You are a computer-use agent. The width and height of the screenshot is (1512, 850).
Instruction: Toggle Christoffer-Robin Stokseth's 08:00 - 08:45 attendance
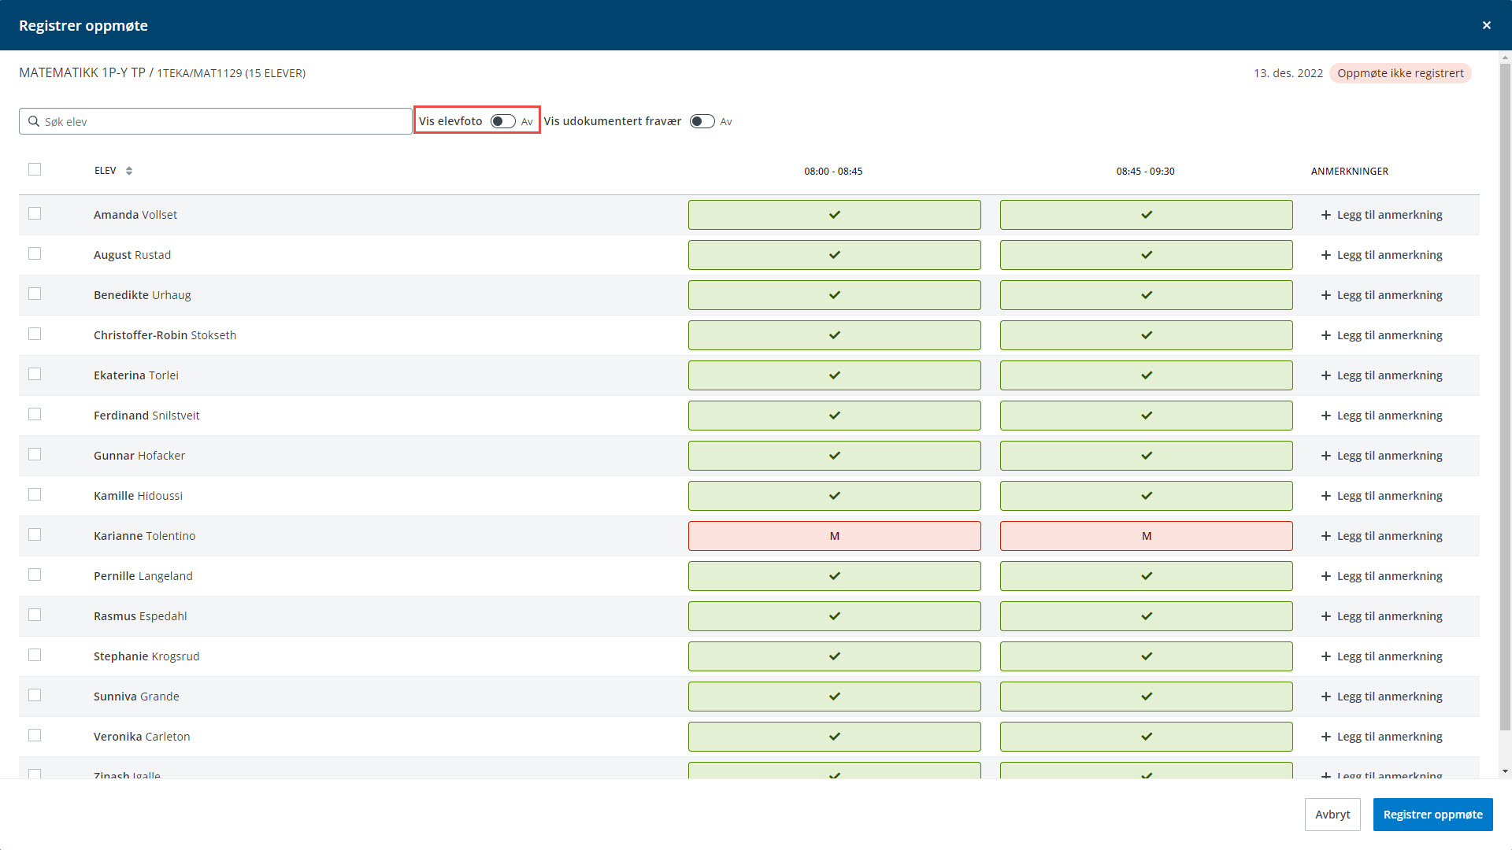[x=835, y=335]
